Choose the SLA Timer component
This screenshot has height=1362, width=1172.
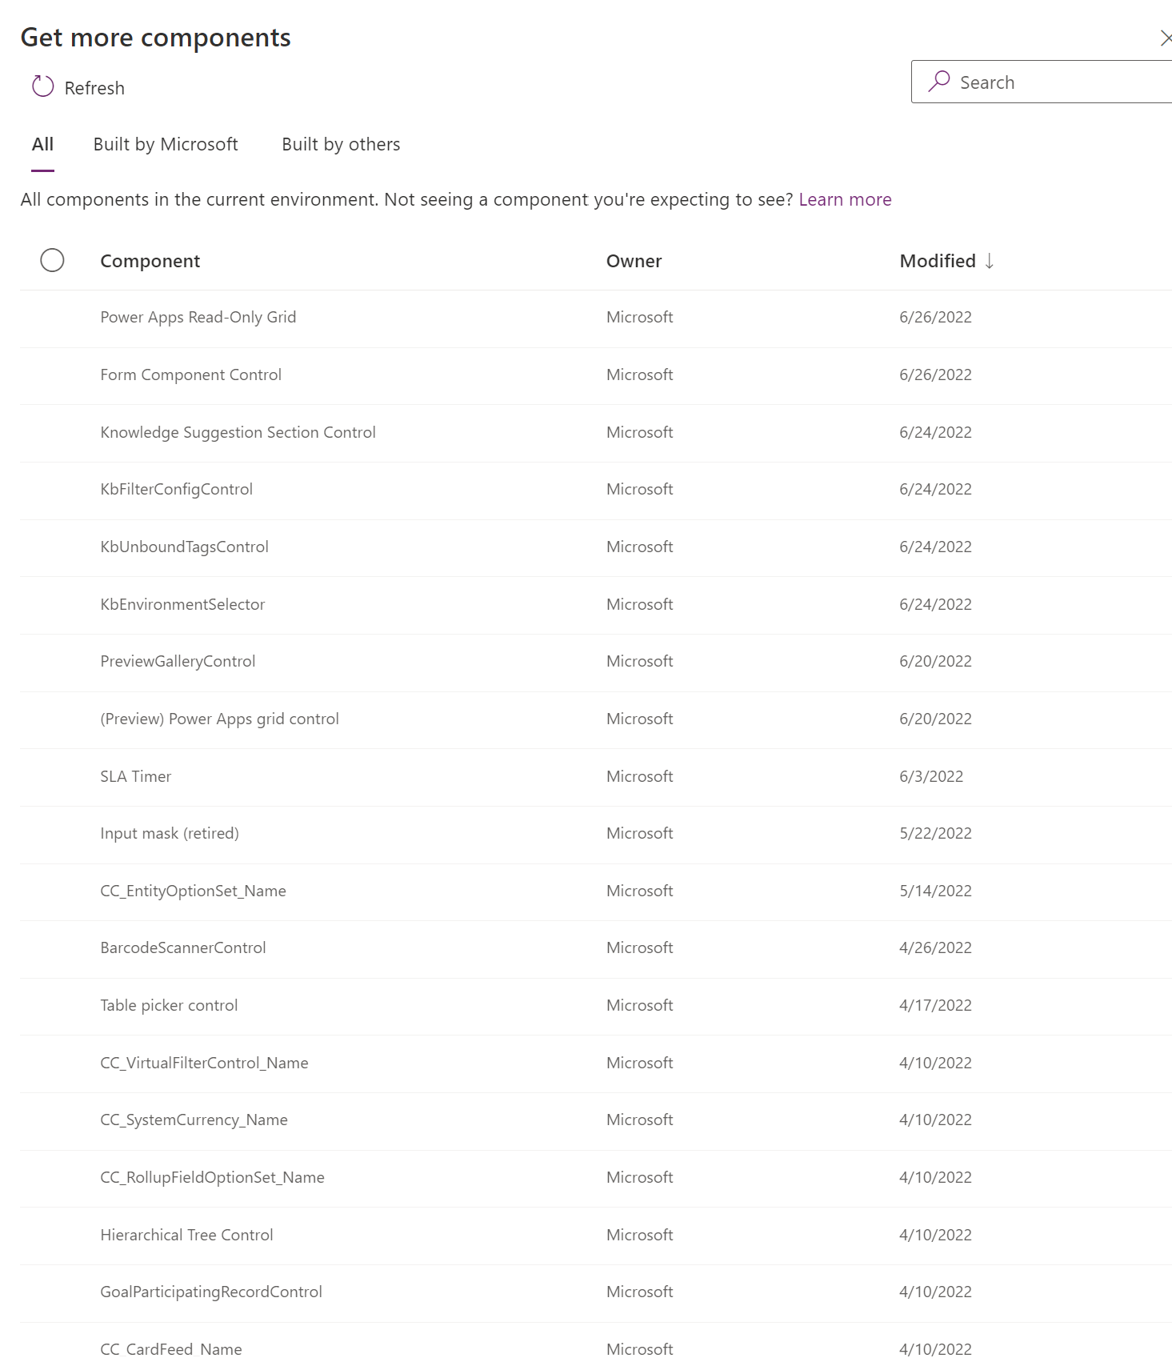point(135,776)
